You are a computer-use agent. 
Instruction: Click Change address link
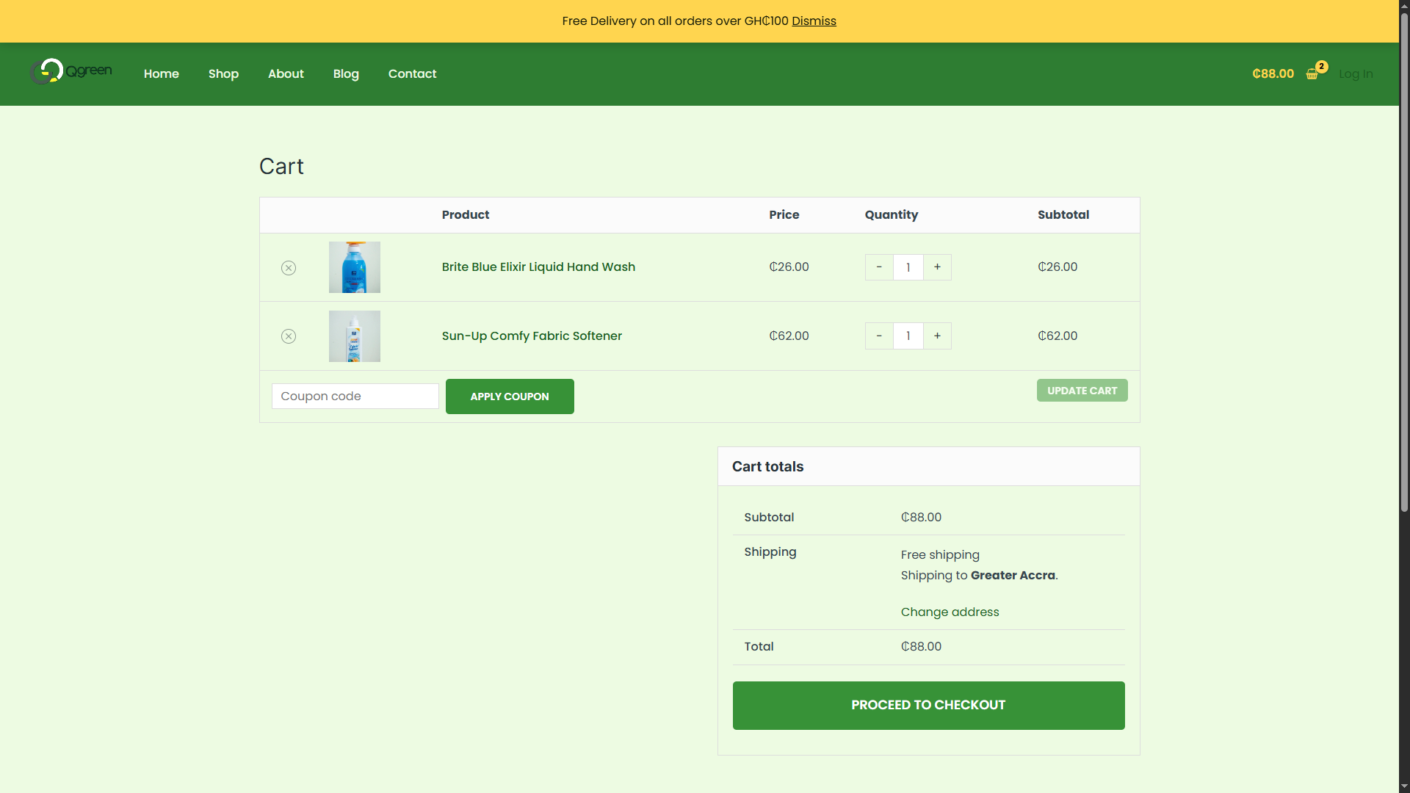point(950,612)
